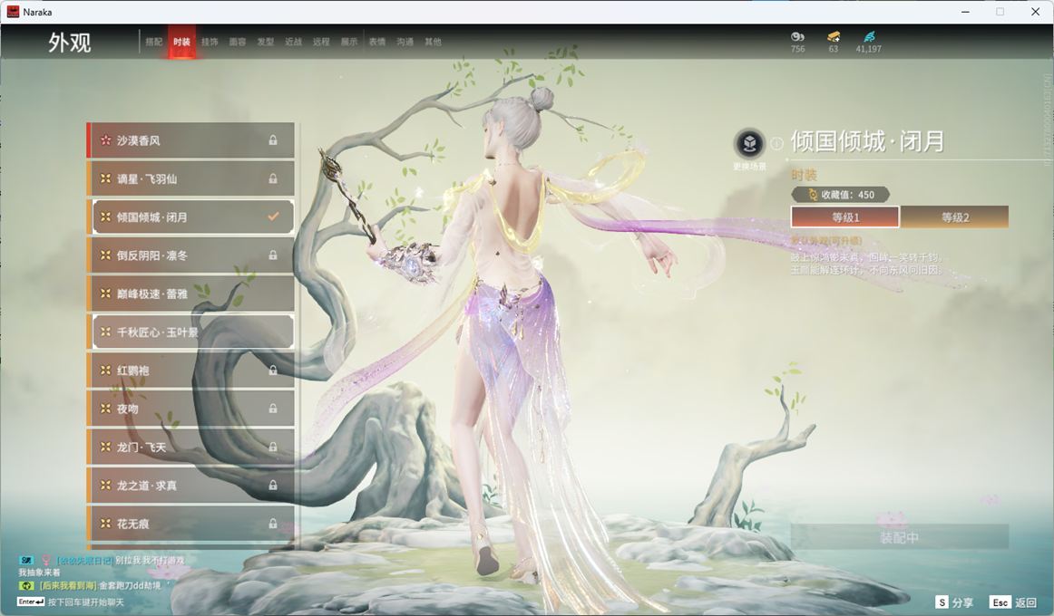
Task: Click the pink female symbol in chat
Action: pyautogui.click(x=46, y=560)
